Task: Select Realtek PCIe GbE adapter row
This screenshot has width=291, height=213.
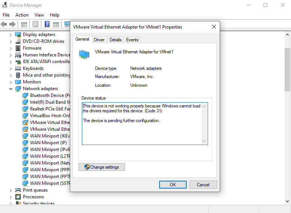Action: click(x=46, y=109)
